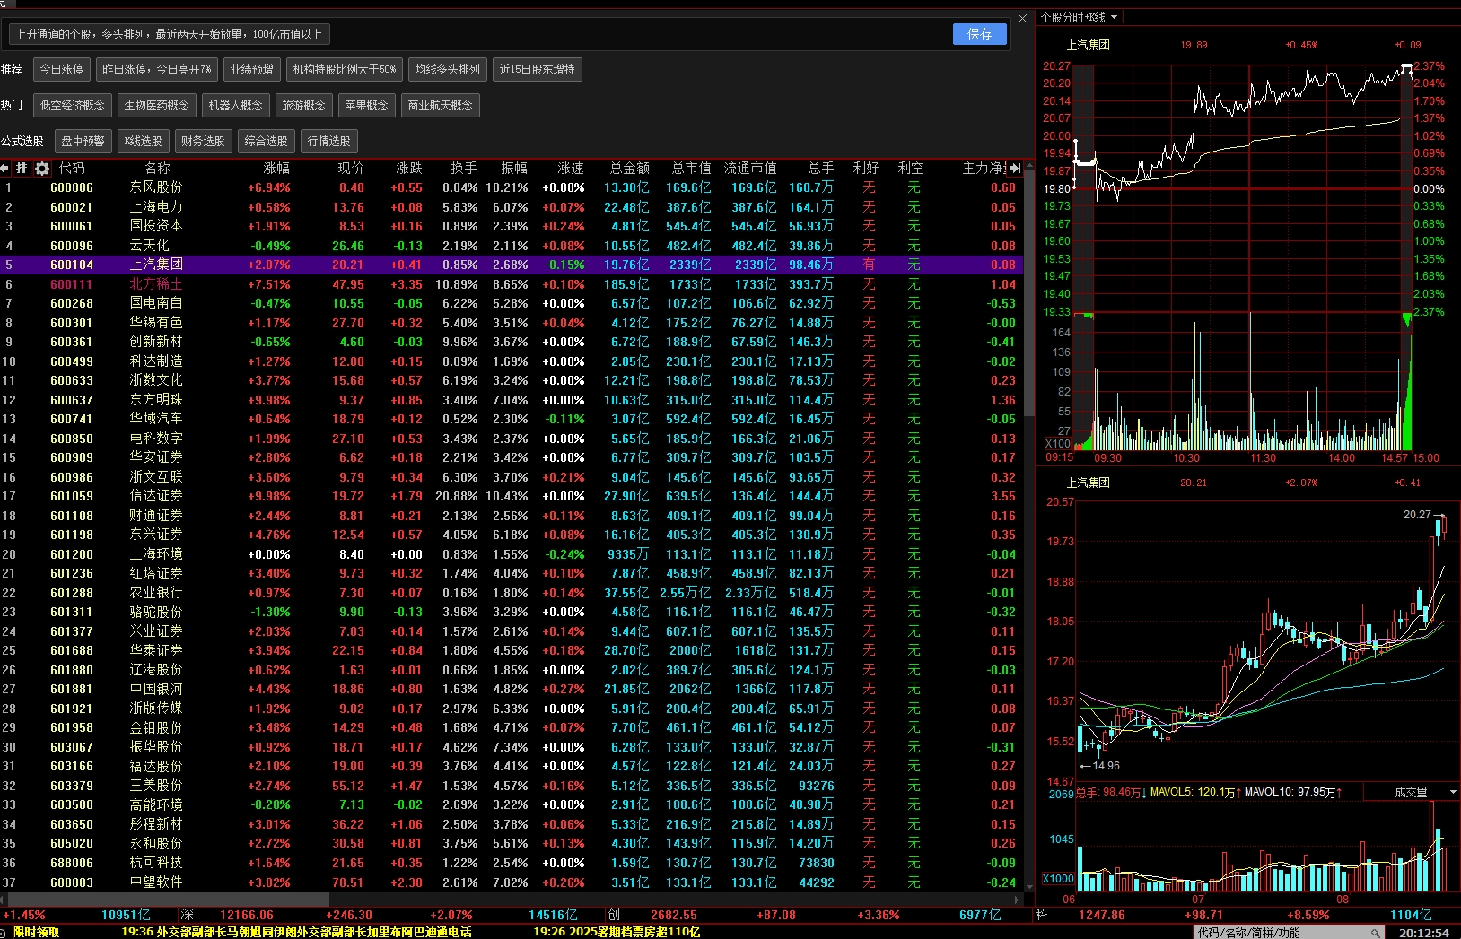Sort by the 利空 column header
The image size is (1461, 939).
pyautogui.click(x=911, y=168)
